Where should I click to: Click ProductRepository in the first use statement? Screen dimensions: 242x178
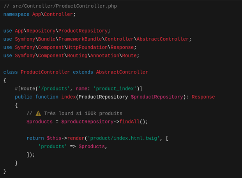[83, 31]
